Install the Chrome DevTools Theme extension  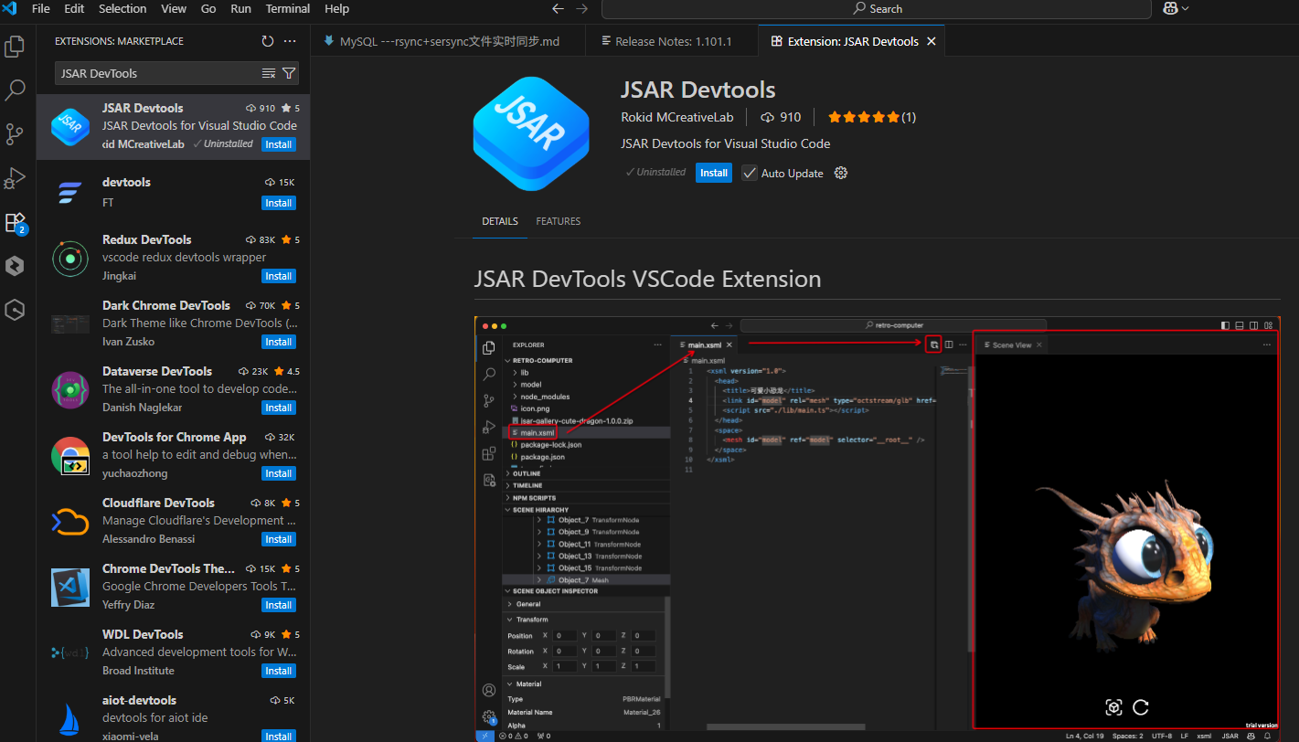(279, 605)
